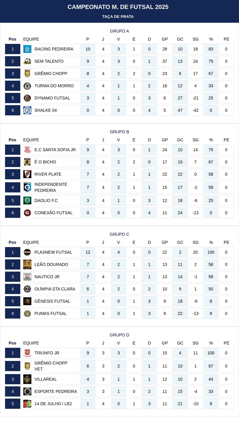Click the Grupo A section heading
Viewport: 239px width, 424px height.
tap(119, 31)
